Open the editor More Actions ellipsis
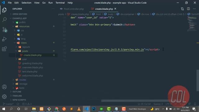 (194, 9)
